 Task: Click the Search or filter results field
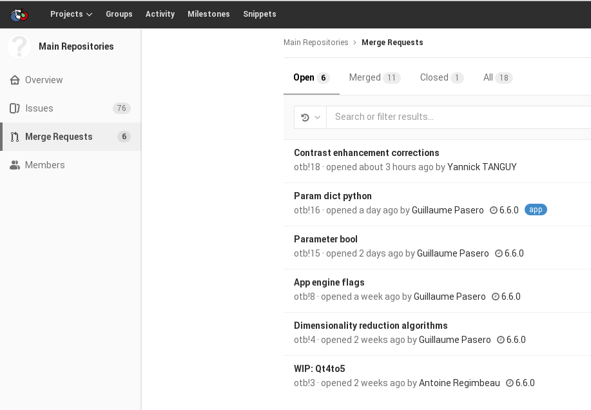tap(458, 117)
